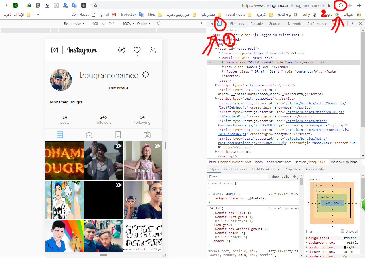
Task: Open the tagged photos icon
Action: [x=147, y=135]
